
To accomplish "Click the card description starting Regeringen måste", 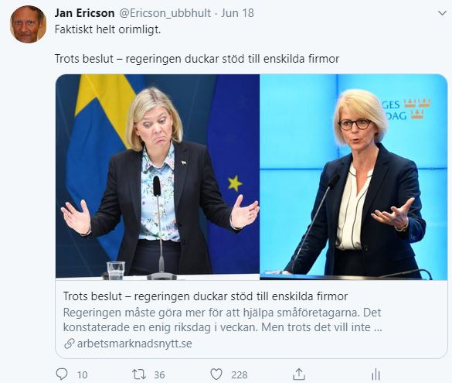I will 223,320.
